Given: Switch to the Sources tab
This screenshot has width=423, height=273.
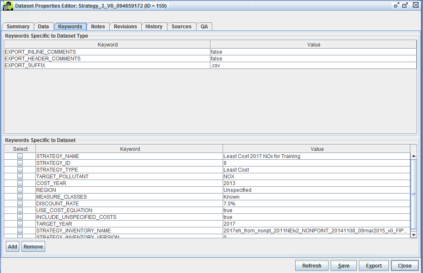Looking at the screenshot, I should 181,26.
